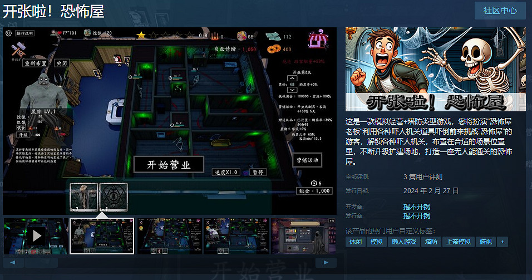
Task: Click the gear settings icon in game screenshot
Action: click(8, 33)
